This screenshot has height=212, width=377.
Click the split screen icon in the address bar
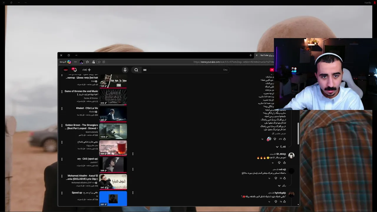[104, 62]
